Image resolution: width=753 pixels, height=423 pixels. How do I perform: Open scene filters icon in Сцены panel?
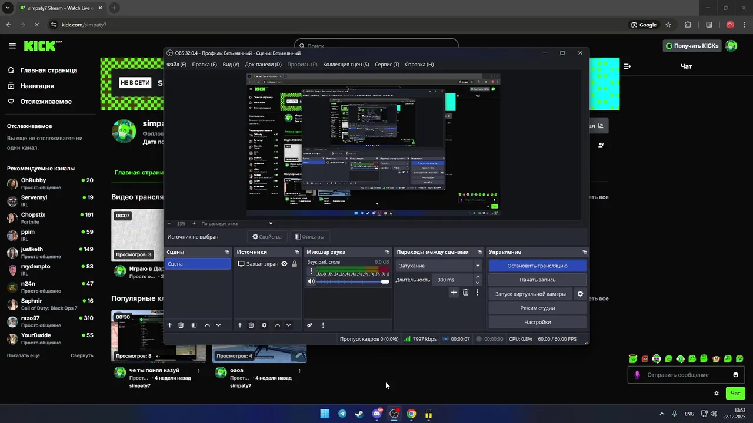click(x=194, y=325)
